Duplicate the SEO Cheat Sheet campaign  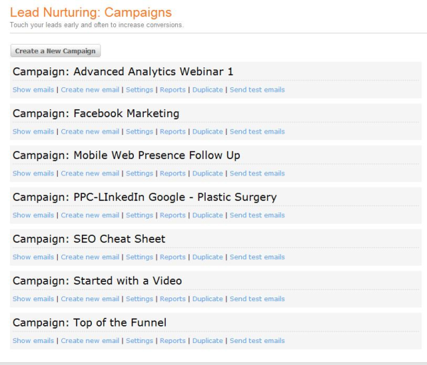tap(207, 257)
